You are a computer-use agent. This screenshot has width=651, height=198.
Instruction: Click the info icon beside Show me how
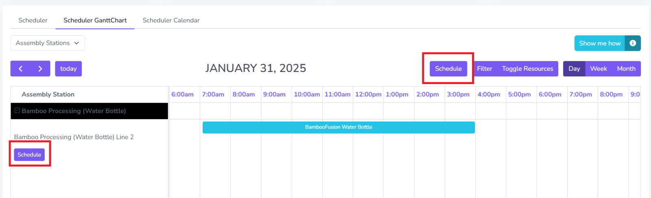coord(633,43)
